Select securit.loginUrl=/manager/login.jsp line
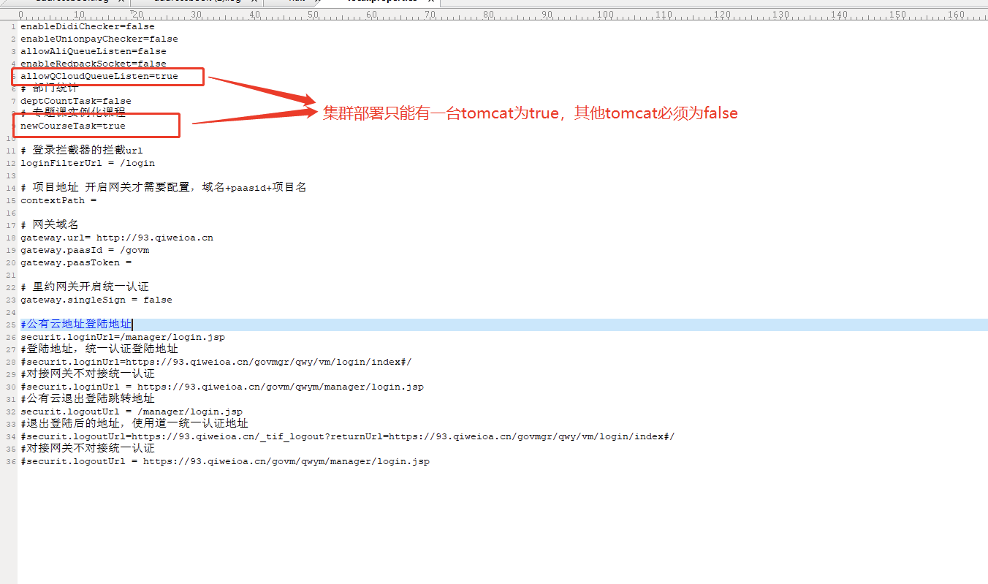This screenshot has width=988, height=584. [123, 337]
